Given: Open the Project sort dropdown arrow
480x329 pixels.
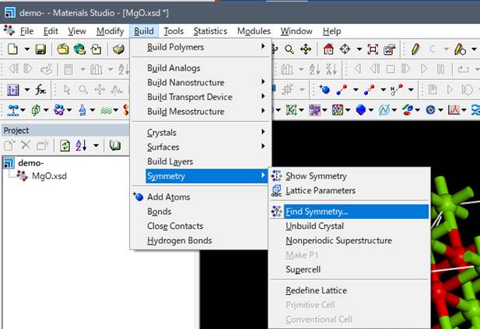Looking at the screenshot, I should 96,146.
